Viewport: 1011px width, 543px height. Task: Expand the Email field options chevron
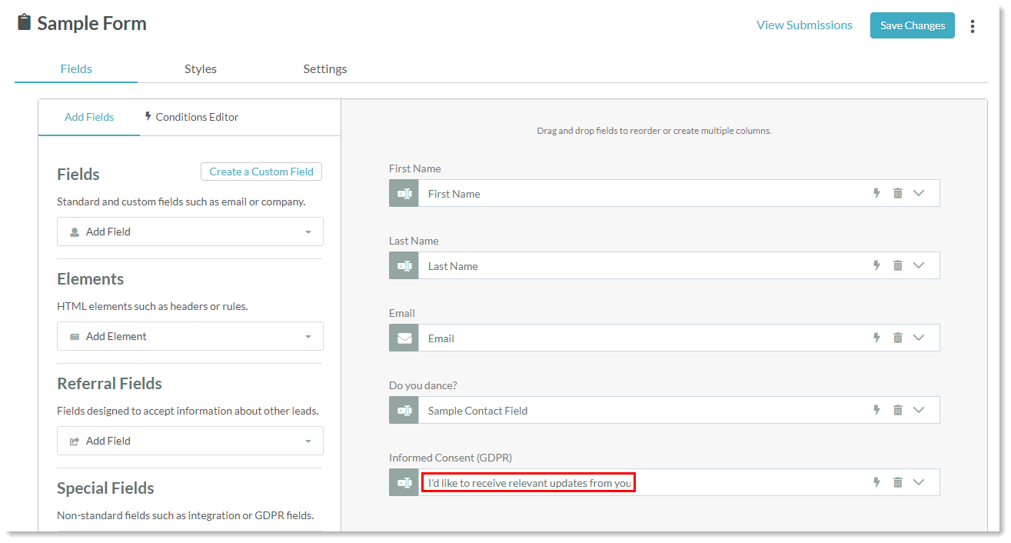919,338
